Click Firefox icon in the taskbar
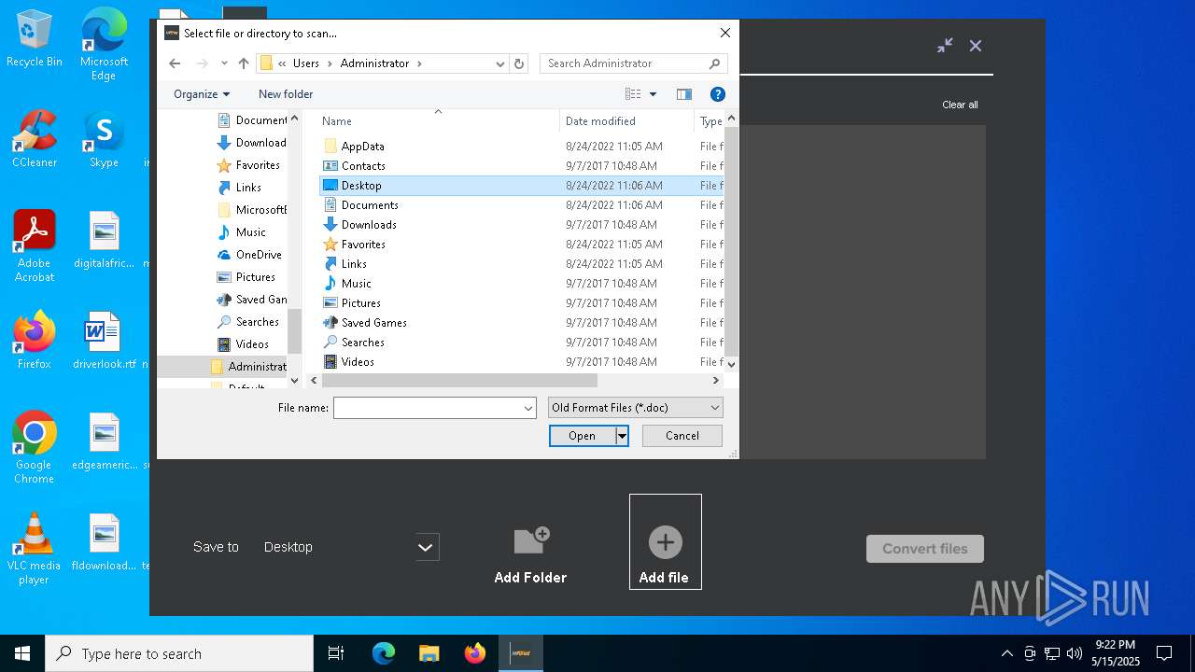 point(475,653)
